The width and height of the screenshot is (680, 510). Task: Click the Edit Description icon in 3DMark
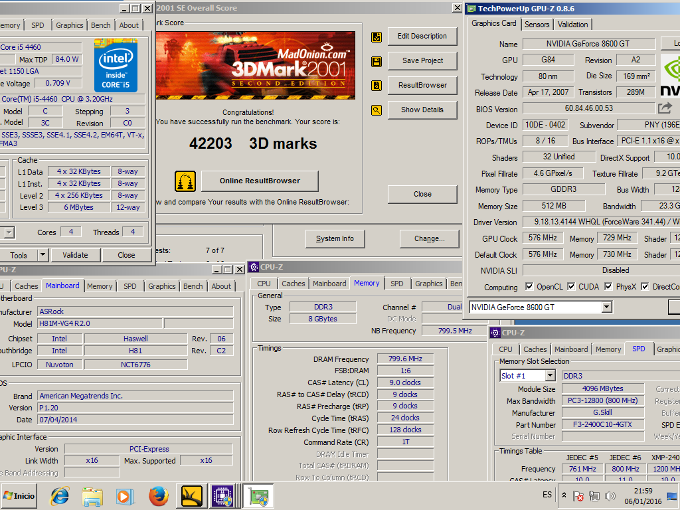(377, 37)
